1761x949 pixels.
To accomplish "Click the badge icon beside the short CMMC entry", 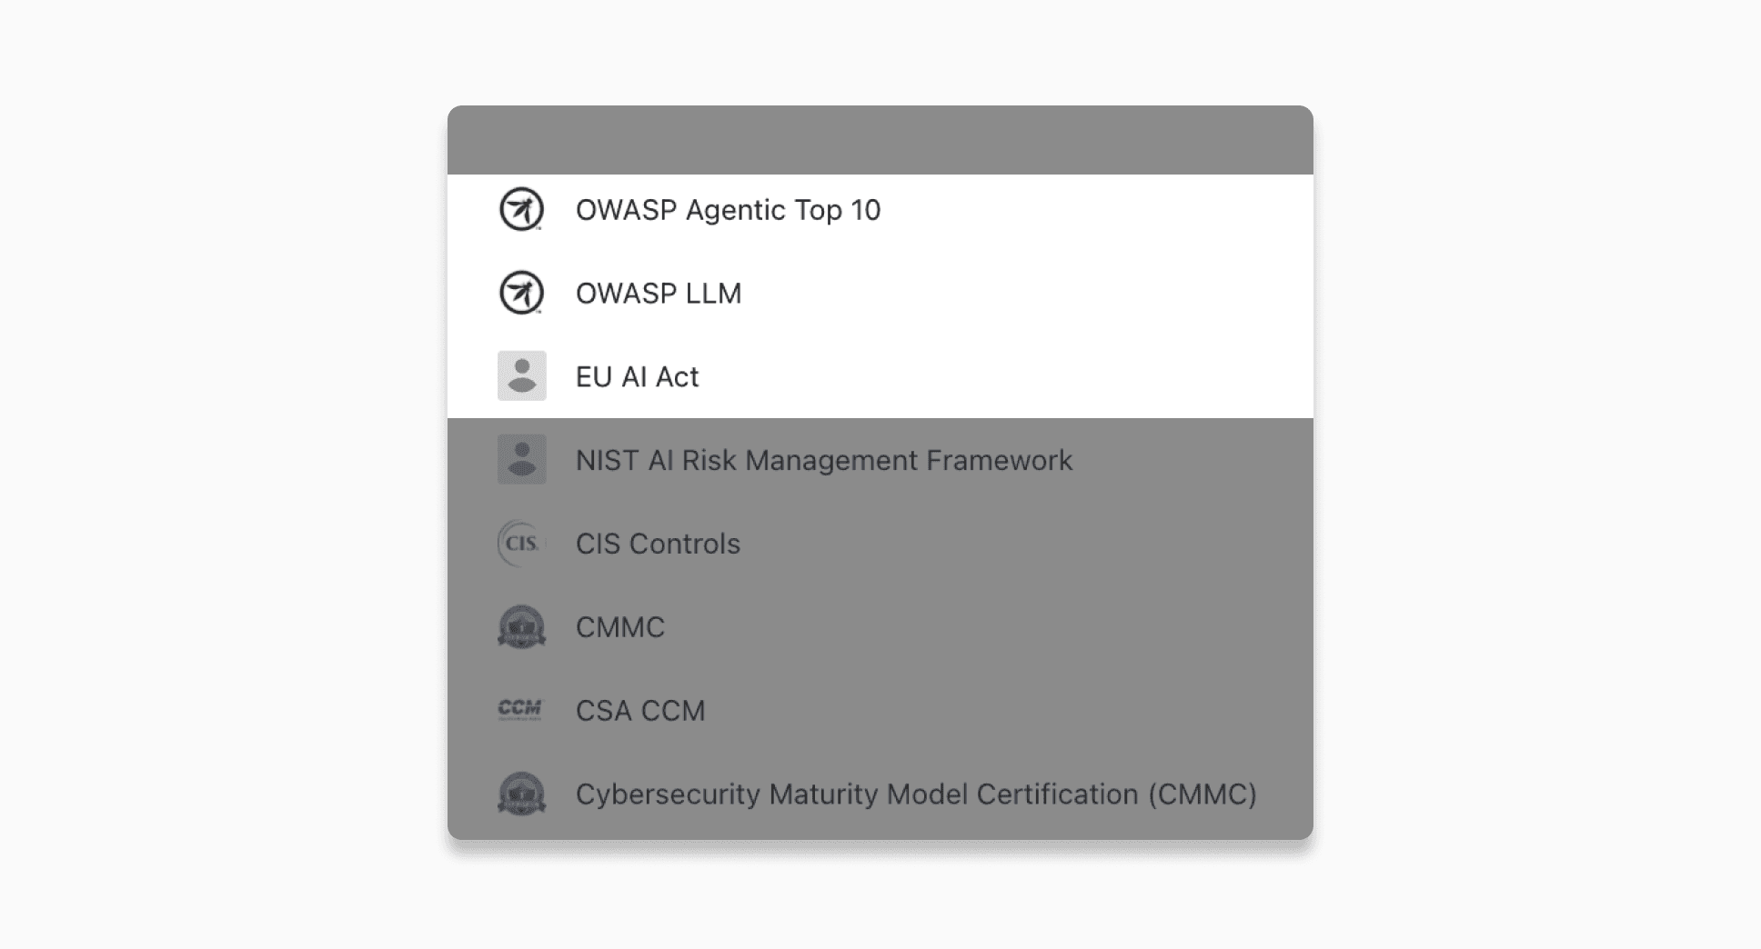I will point(521,627).
